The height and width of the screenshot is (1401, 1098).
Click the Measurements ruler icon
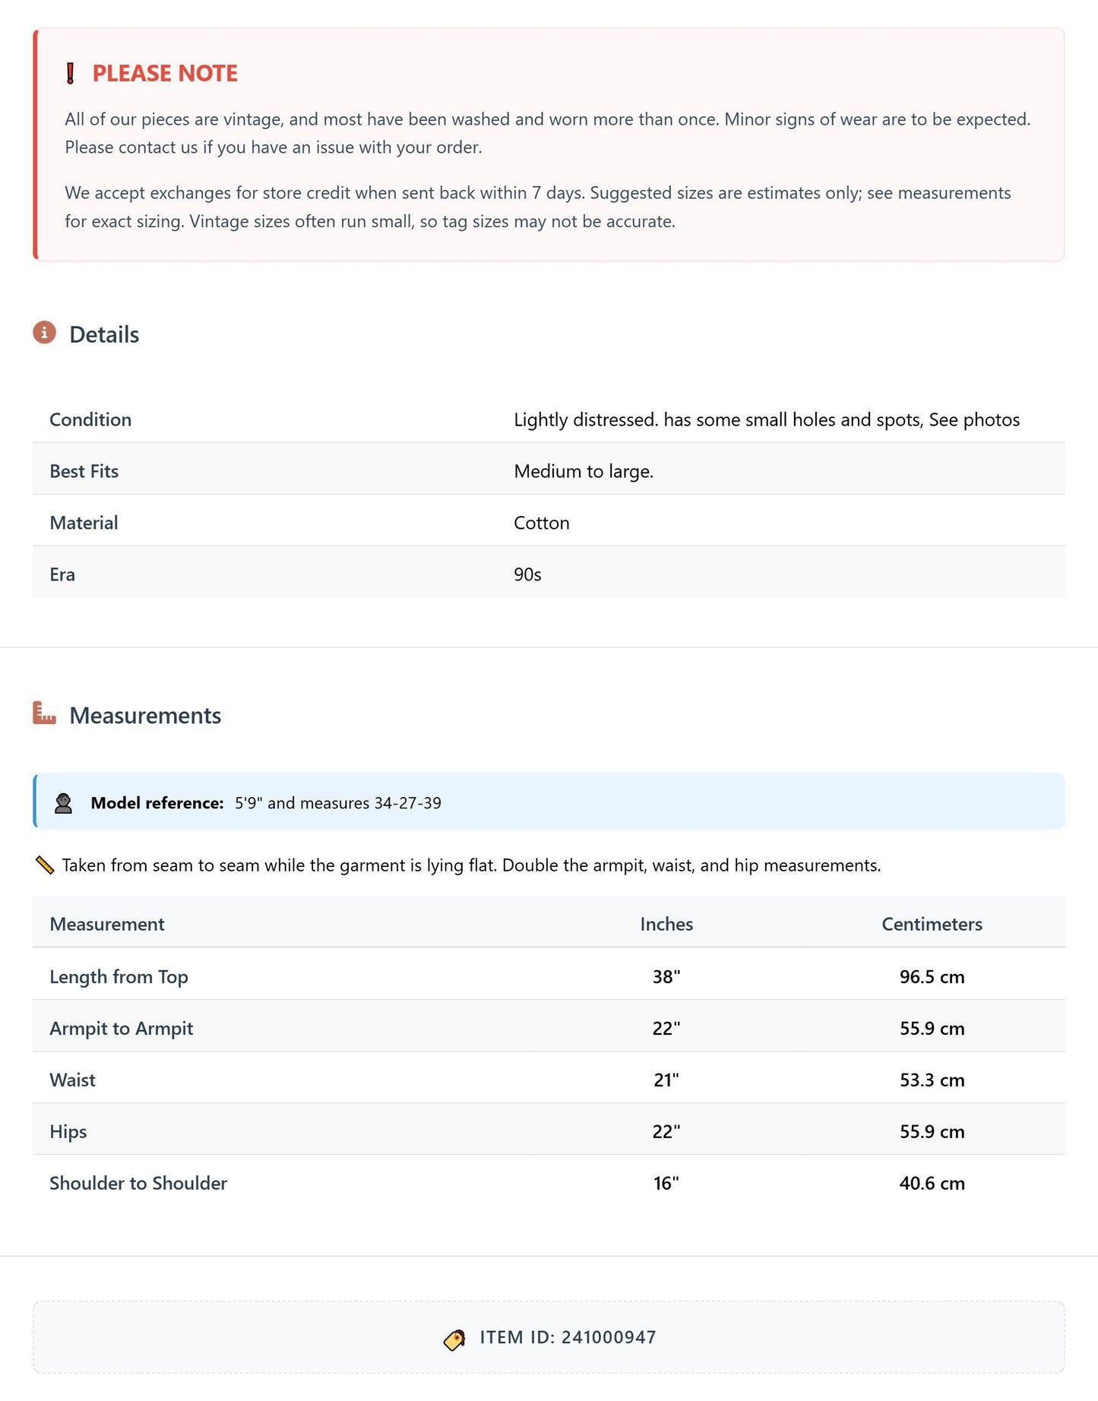44,713
